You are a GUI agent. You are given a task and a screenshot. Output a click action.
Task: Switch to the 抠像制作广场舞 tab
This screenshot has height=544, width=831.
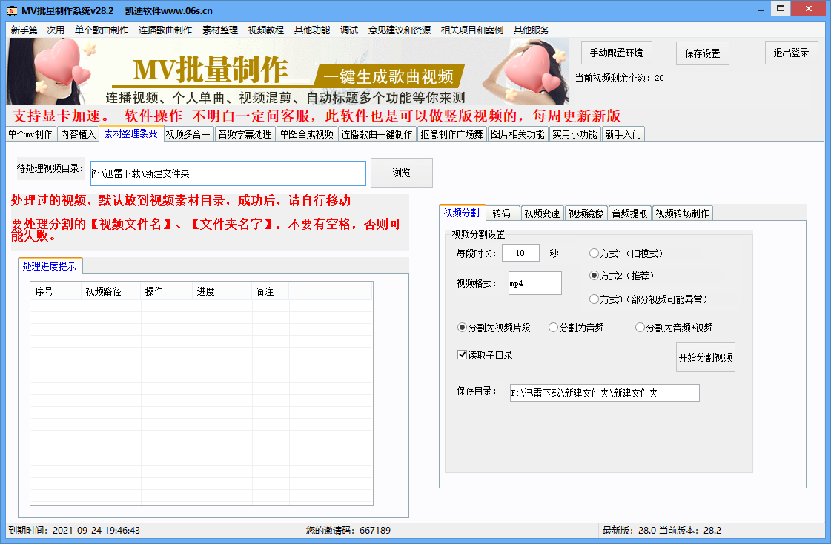click(x=451, y=134)
